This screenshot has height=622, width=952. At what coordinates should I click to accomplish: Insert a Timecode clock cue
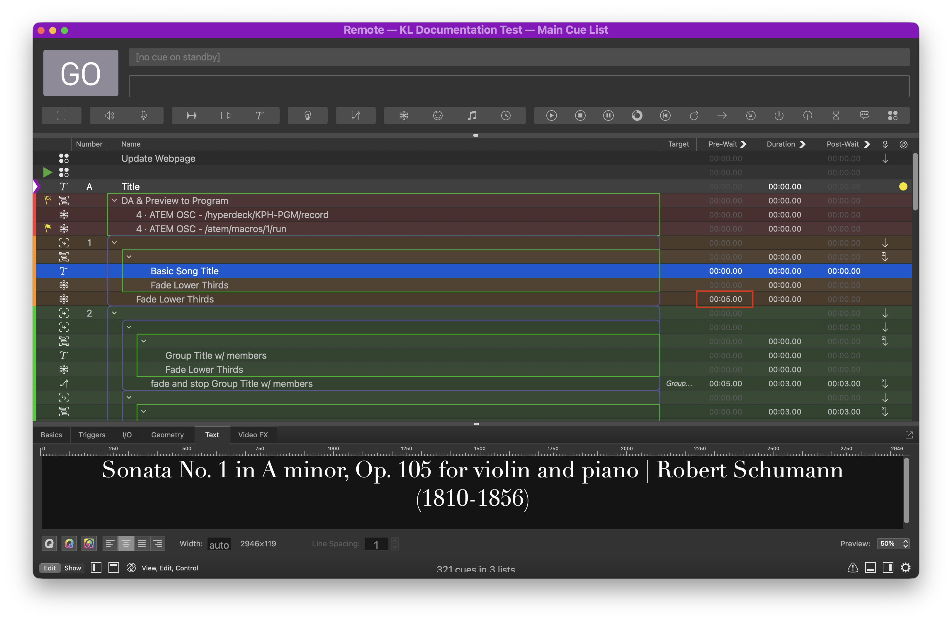click(506, 115)
